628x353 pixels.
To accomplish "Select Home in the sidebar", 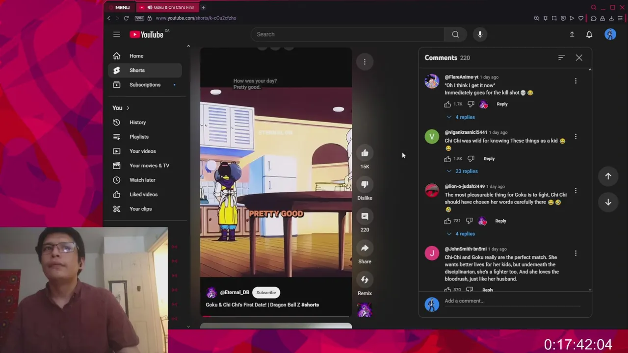I will pos(145,56).
